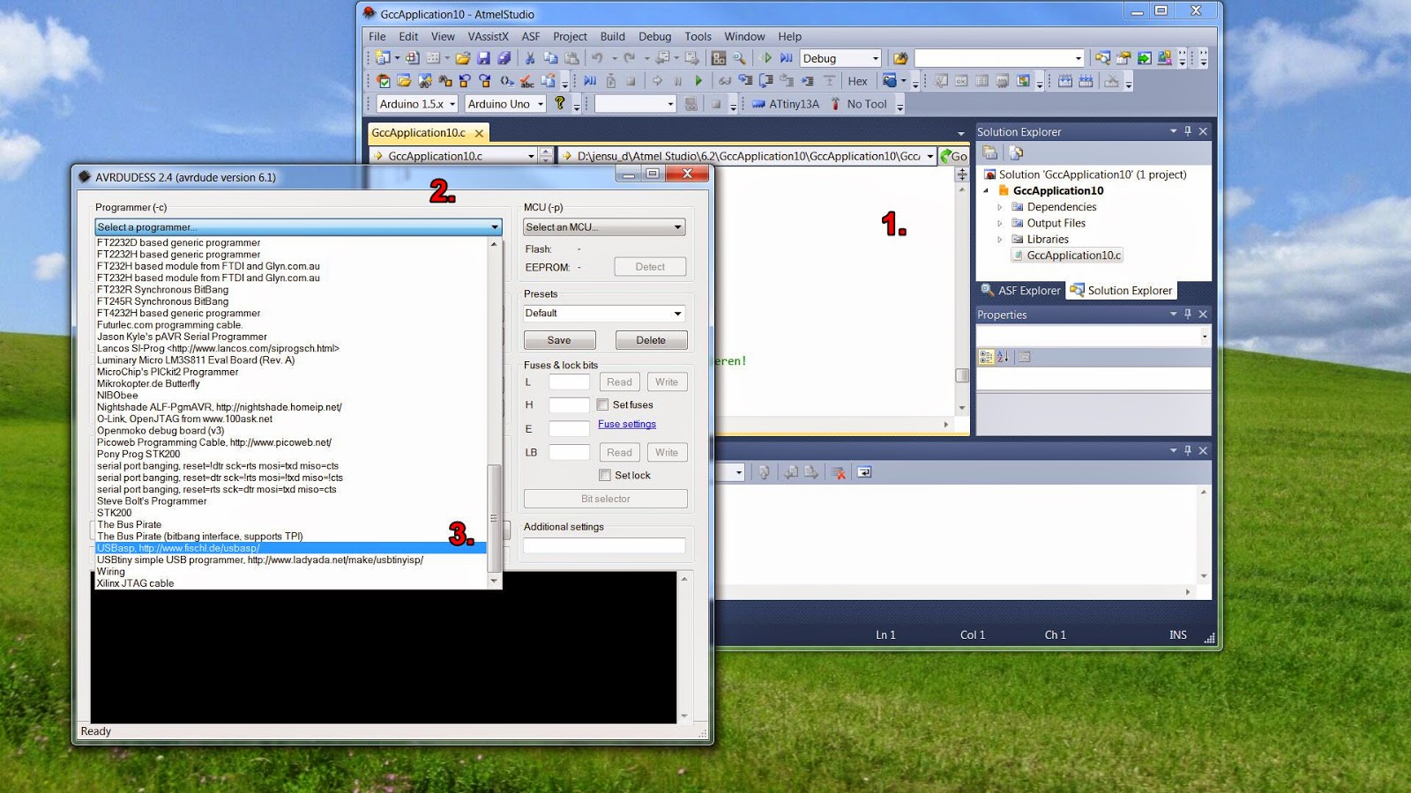Screen dimensions: 1411x793
Task: Click the No Tool programmer button
Action: 859,104
